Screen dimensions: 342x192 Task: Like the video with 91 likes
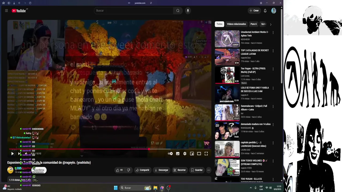[119, 170]
